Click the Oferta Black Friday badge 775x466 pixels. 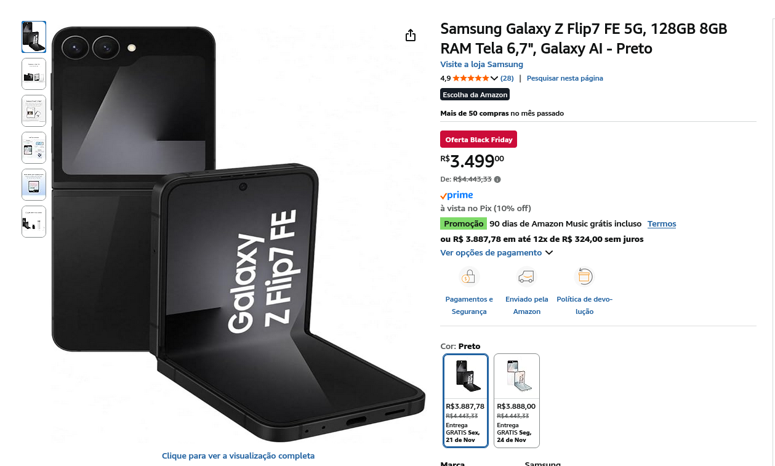pos(478,140)
